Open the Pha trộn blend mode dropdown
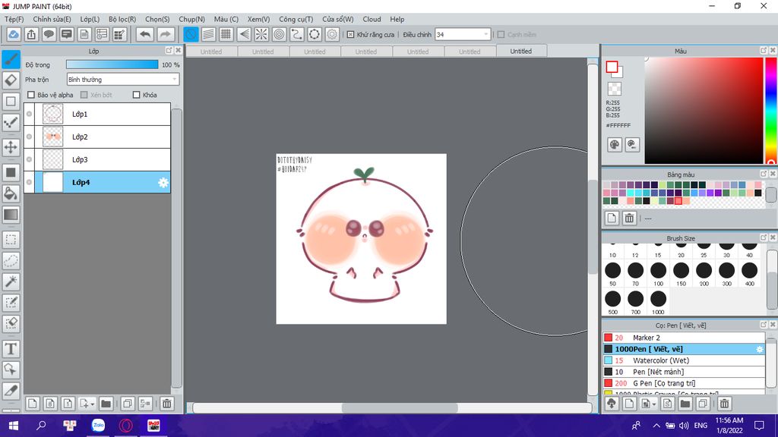 click(x=123, y=79)
